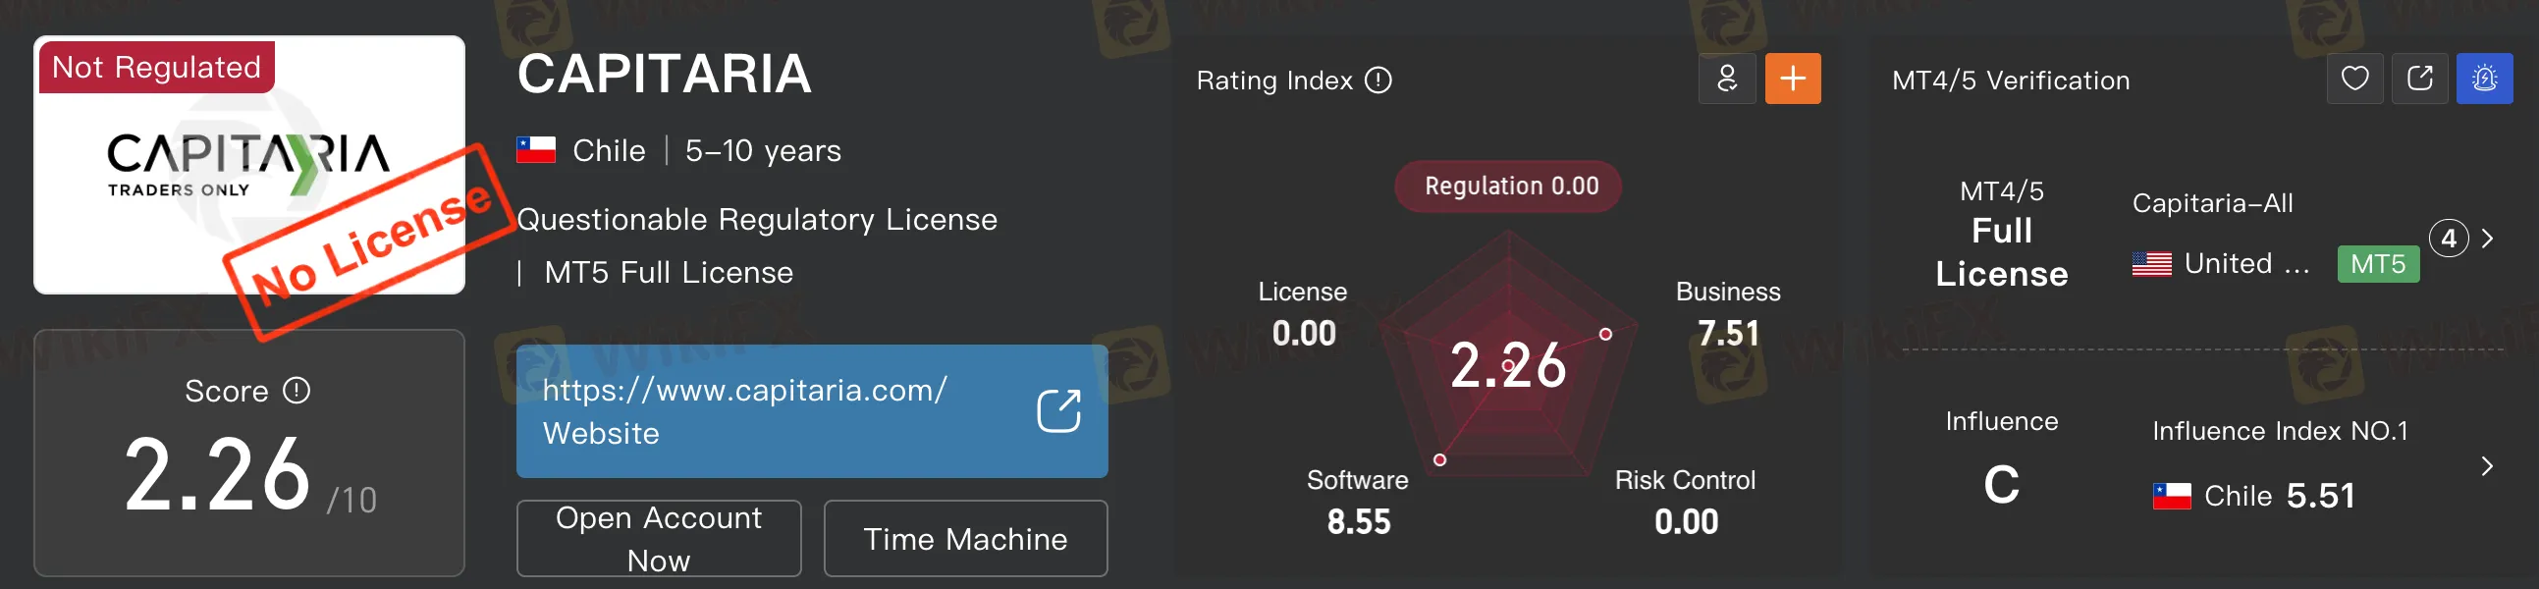Click the Capitaria logo thumbnail
The width and height of the screenshot is (2539, 589).
pyautogui.click(x=248, y=166)
